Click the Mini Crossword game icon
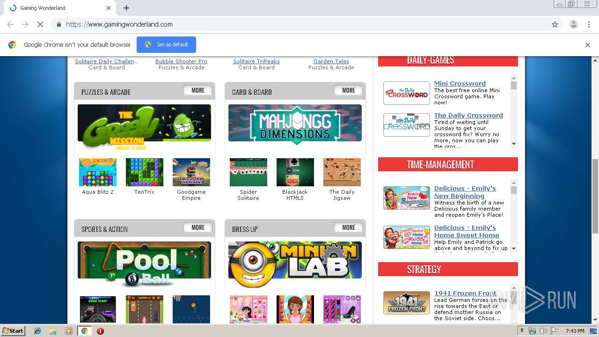 click(407, 93)
